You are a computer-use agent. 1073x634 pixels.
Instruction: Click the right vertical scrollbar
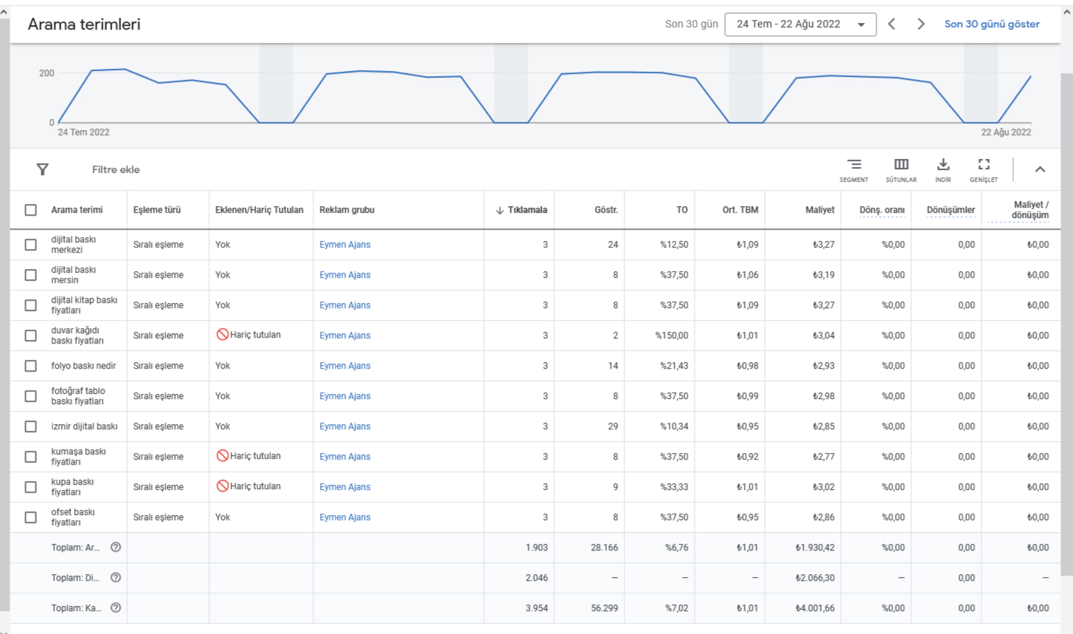pos(1066,325)
